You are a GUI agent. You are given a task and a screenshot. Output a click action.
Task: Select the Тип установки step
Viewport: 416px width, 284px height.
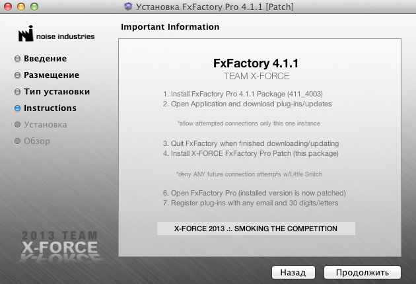pyautogui.click(x=57, y=92)
